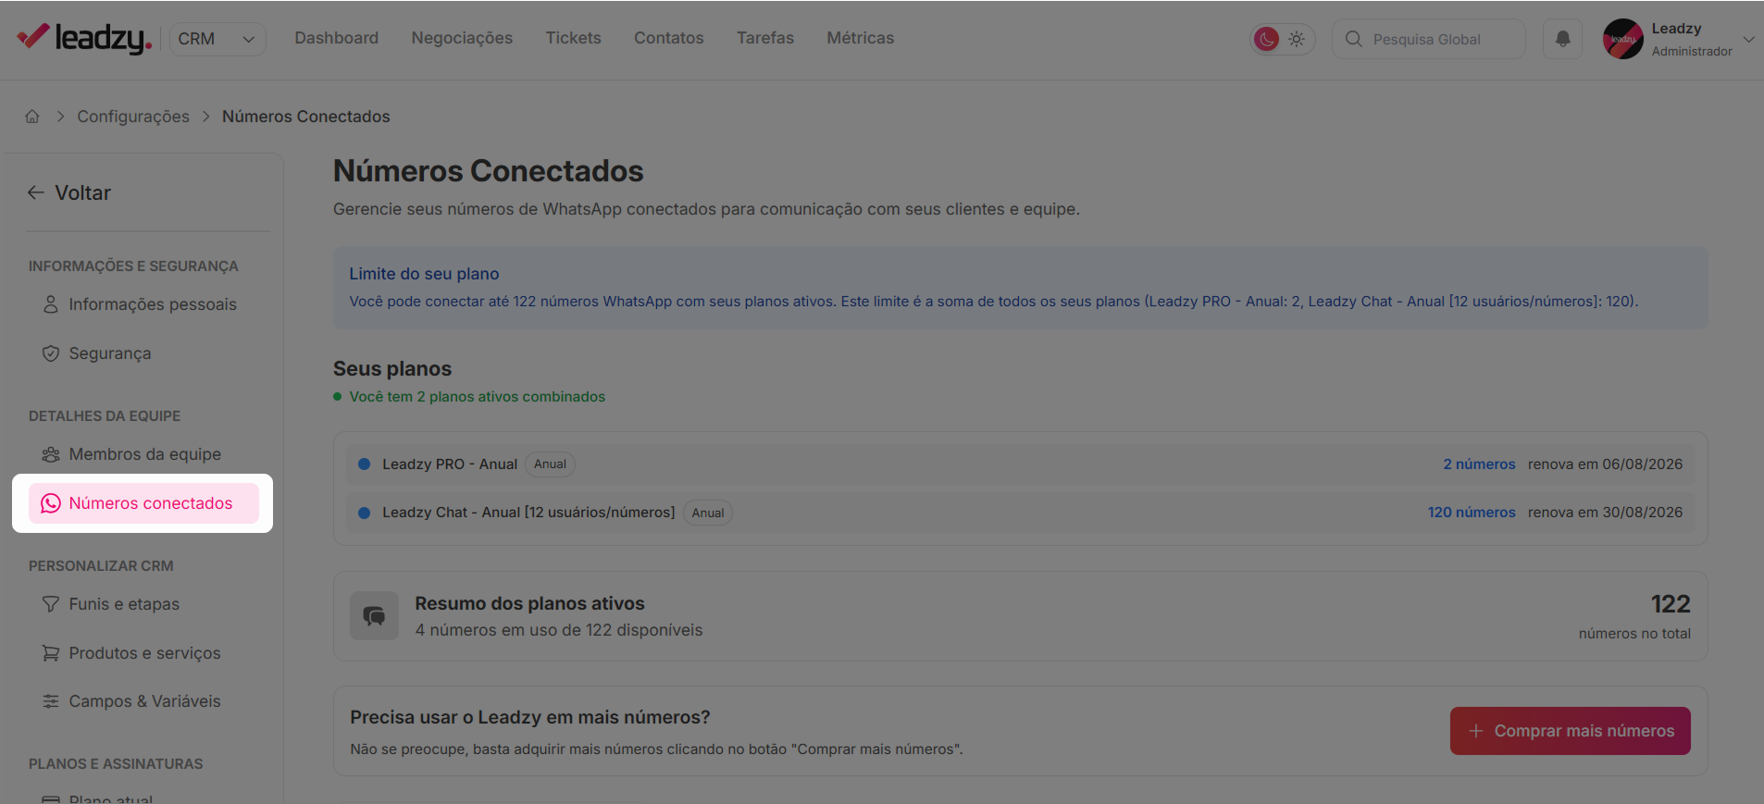Open Negociações in top navigation
1764x804 pixels.
pyautogui.click(x=462, y=38)
